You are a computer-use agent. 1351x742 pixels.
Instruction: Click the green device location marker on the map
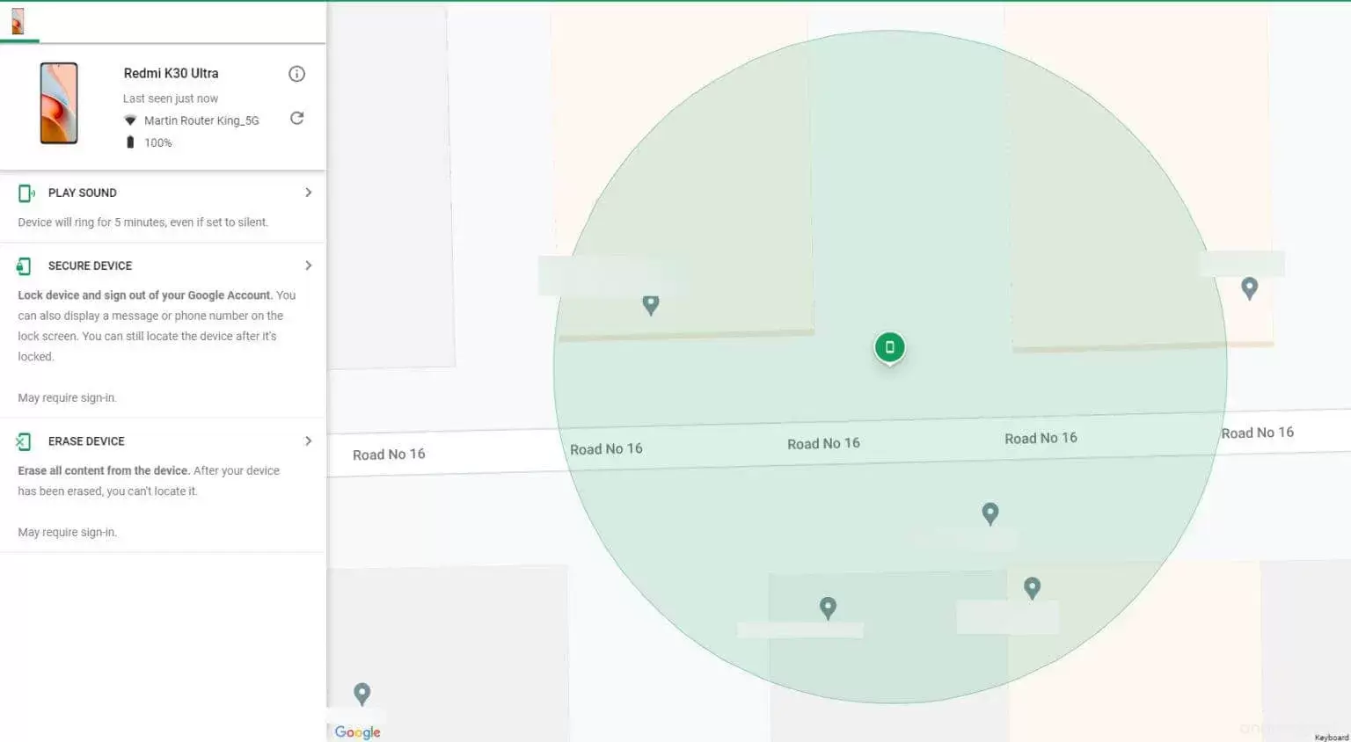pos(889,346)
